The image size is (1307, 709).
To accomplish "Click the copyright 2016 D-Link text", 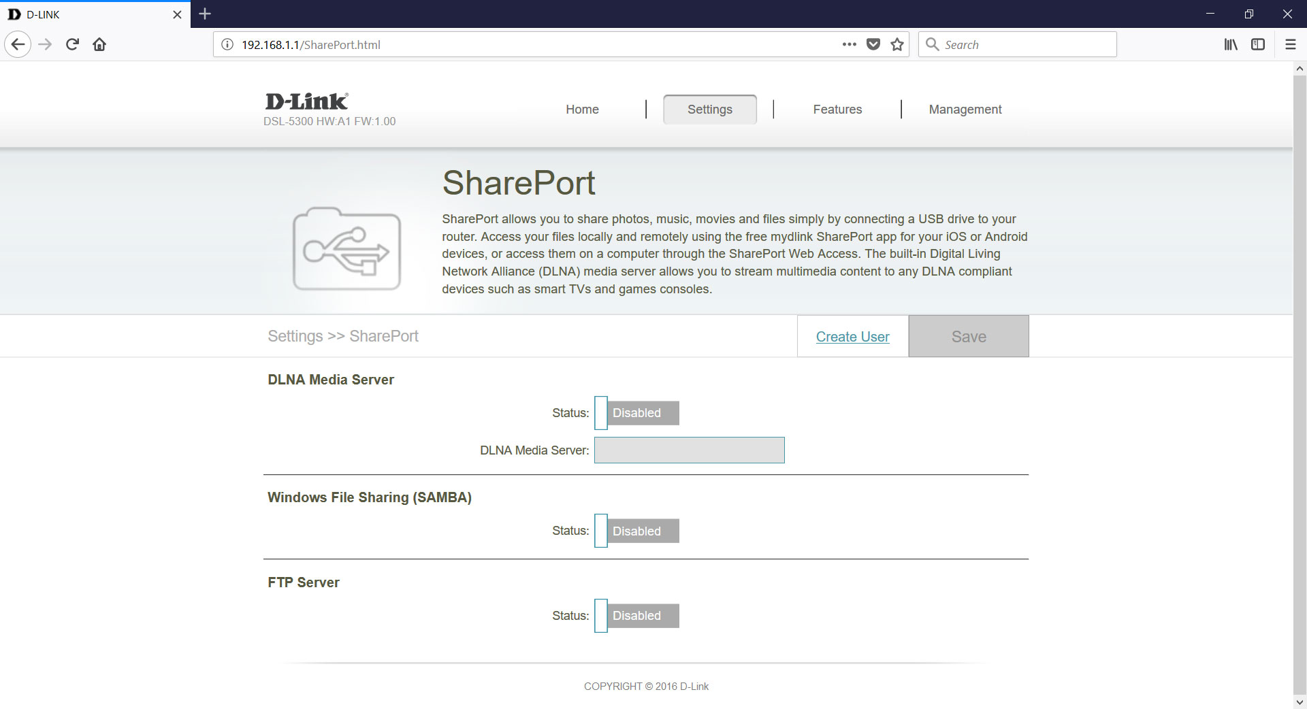I will tap(646, 687).
